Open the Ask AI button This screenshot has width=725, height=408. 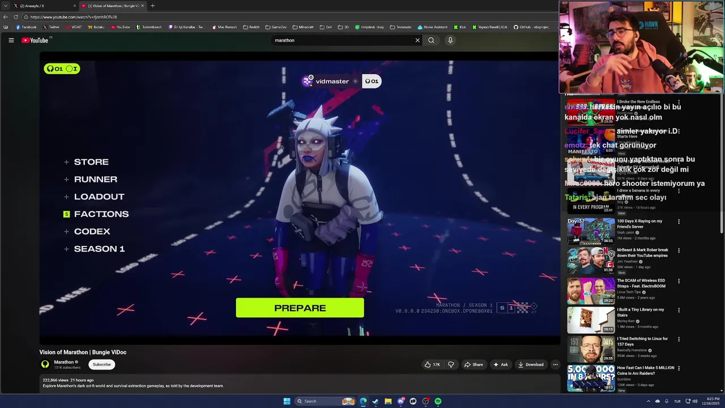pos(500,364)
